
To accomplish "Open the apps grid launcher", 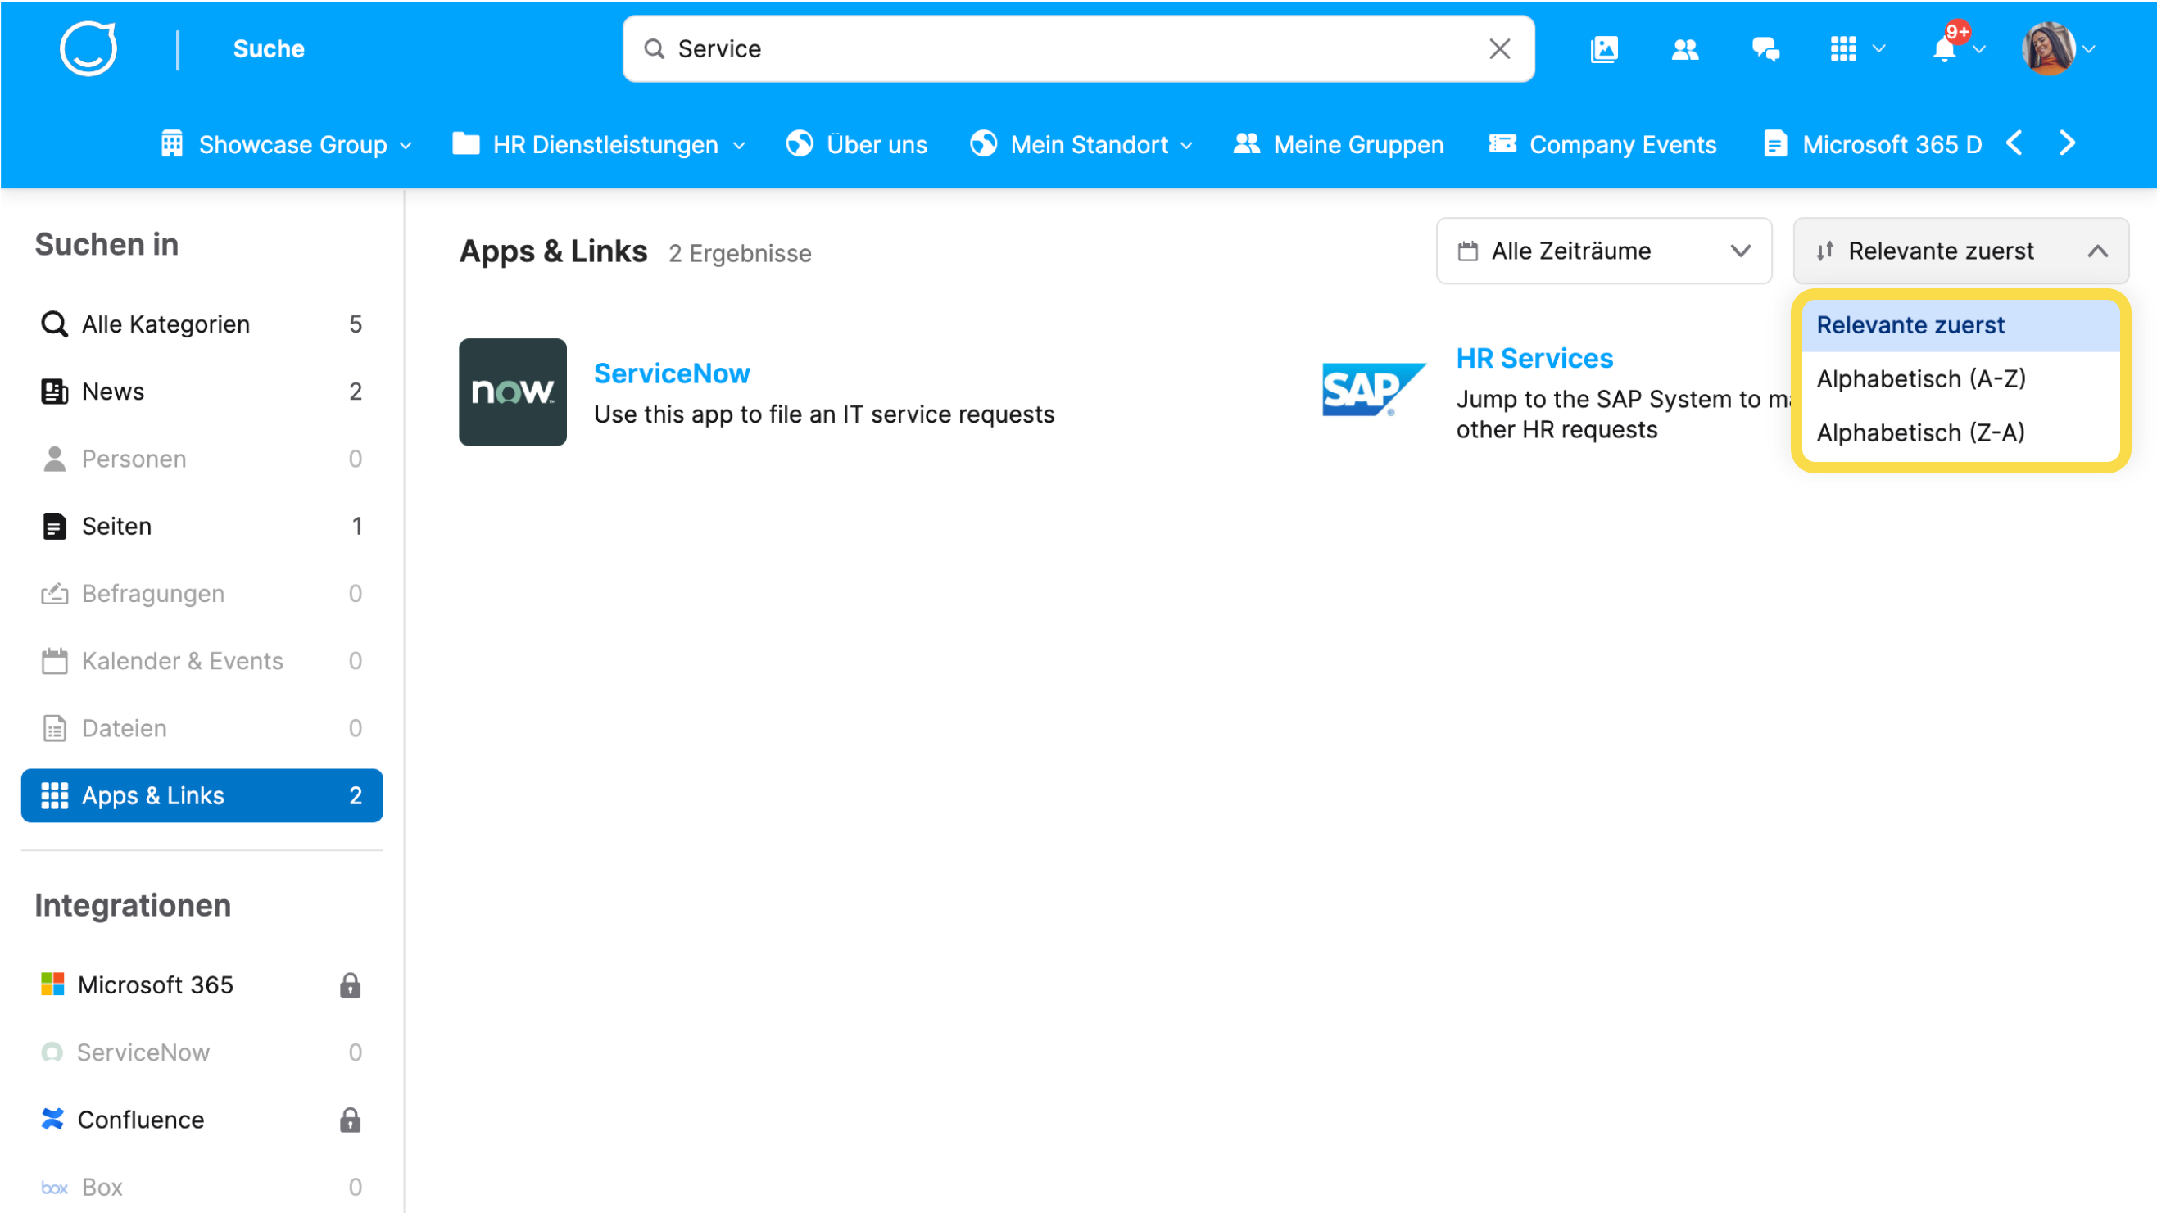I will 1843,49.
